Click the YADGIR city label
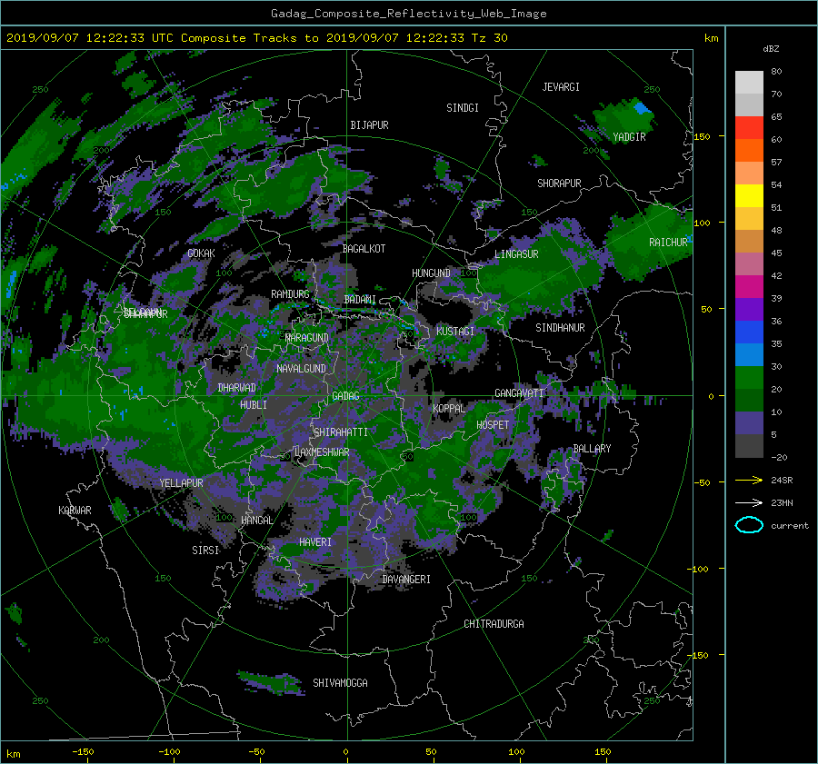The width and height of the screenshot is (818, 764). [629, 137]
